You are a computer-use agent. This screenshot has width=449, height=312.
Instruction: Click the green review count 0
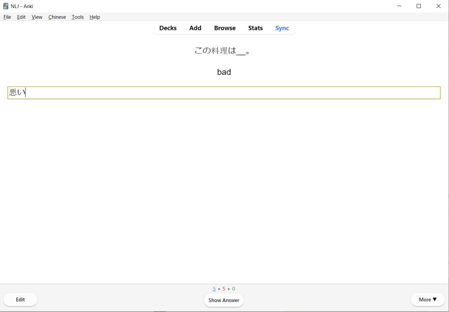point(233,289)
